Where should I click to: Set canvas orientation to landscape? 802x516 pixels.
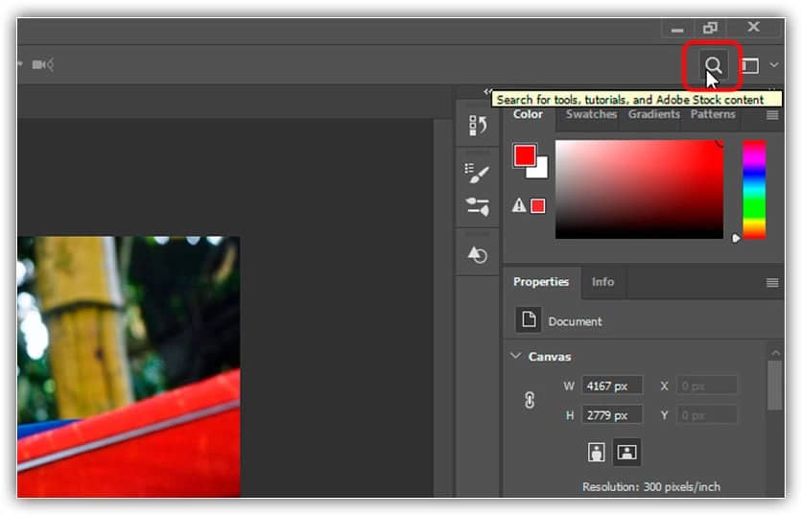point(626,452)
